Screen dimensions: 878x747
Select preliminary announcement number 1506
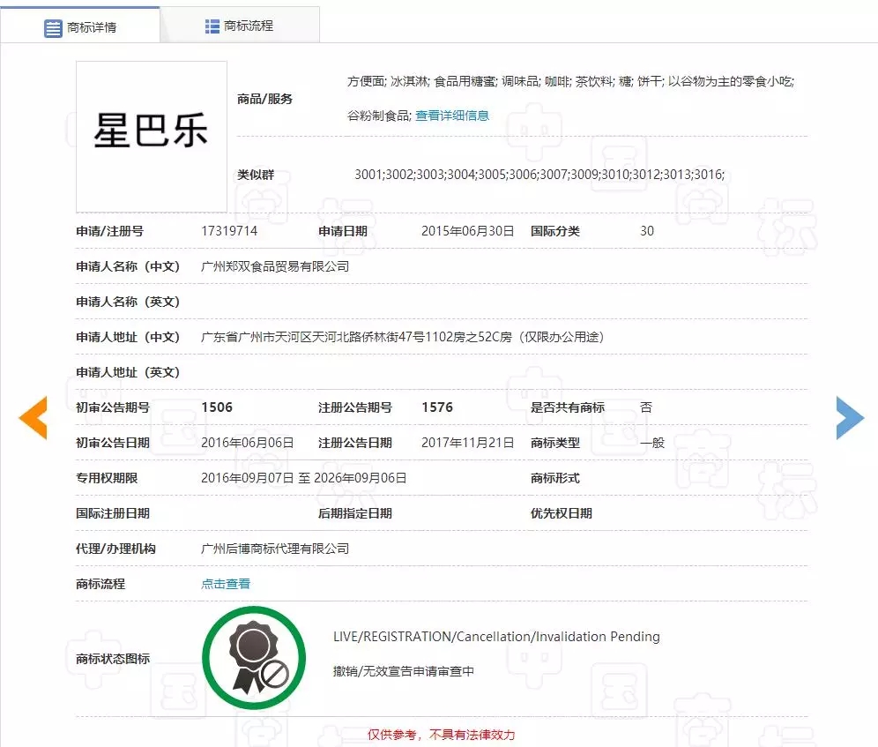(217, 407)
